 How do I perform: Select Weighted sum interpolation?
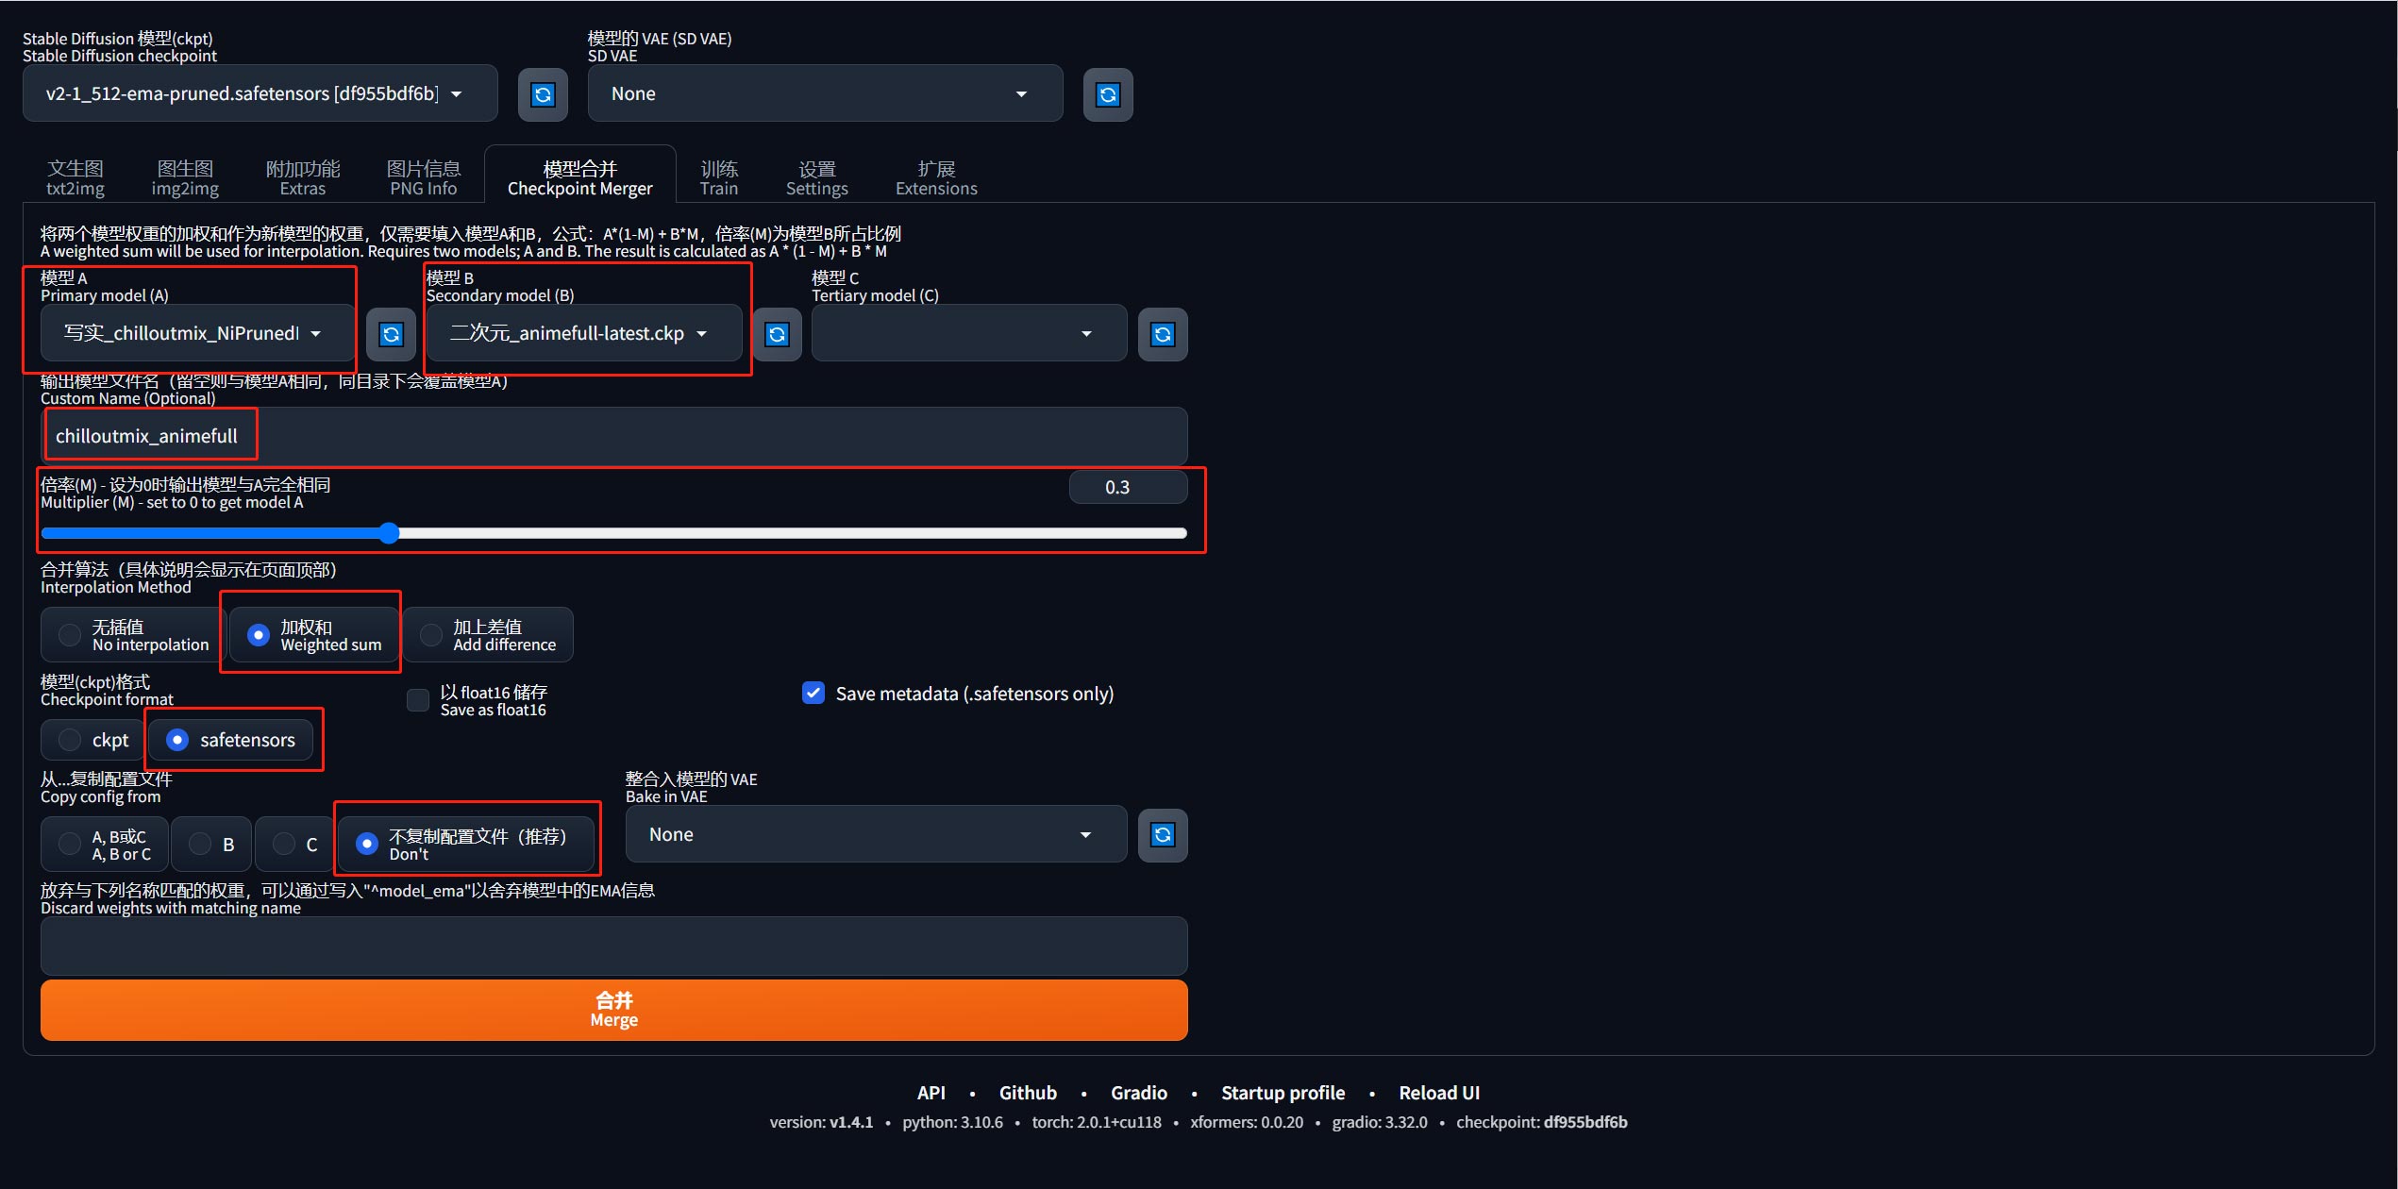pyautogui.click(x=314, y=635)
